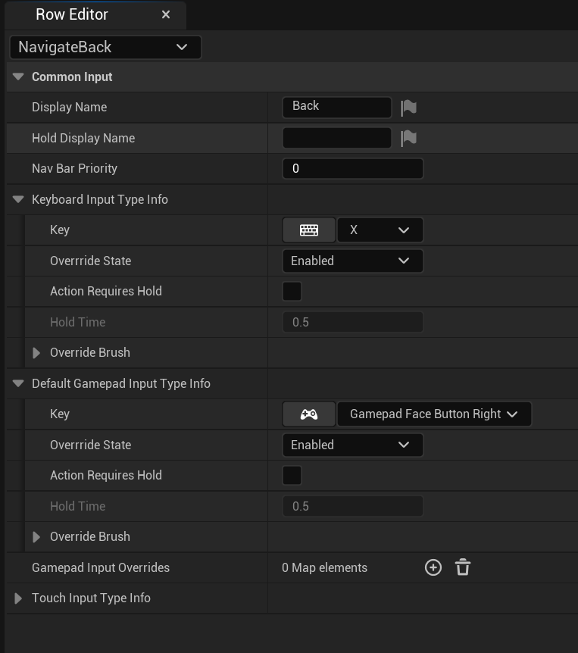Close the Row Editor tab

coord(166,14)
